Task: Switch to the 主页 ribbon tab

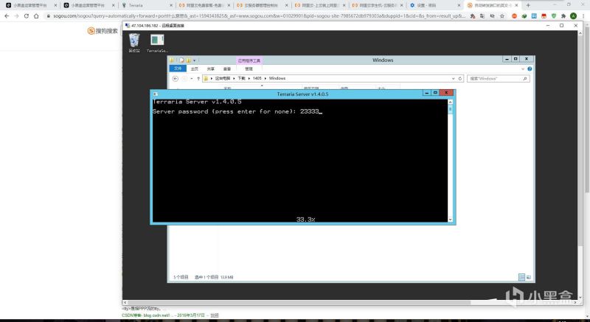Action: click(x=195, y=69)
